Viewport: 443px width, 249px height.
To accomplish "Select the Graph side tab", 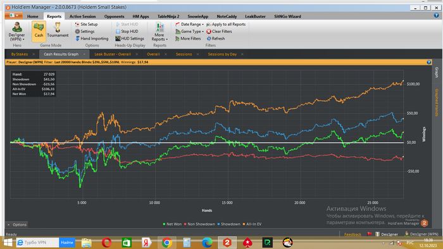I will [437, 73].
